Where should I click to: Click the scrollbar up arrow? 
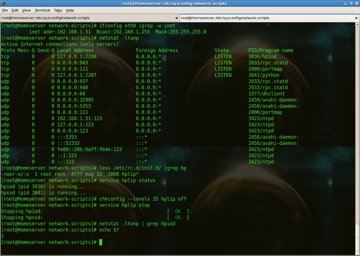[x=357, y=24]
